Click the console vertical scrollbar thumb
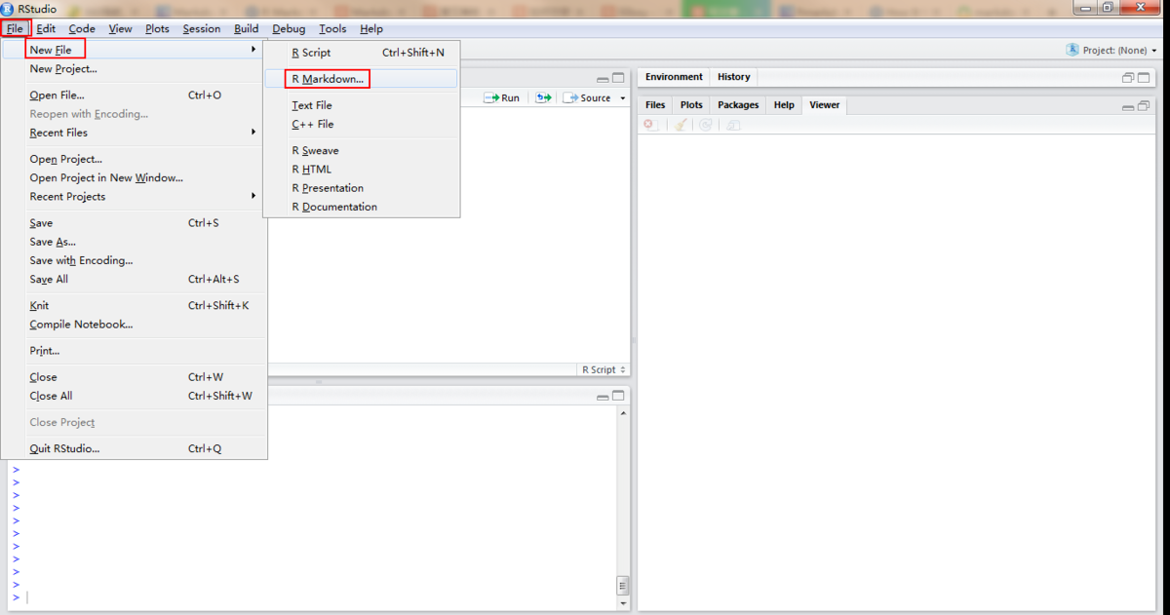1170x615 pixels. click(x=623, y=585)
